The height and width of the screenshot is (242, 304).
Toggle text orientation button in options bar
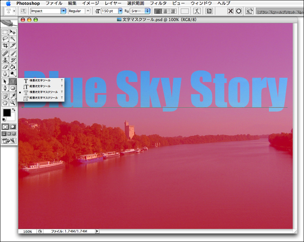(24, 11)
